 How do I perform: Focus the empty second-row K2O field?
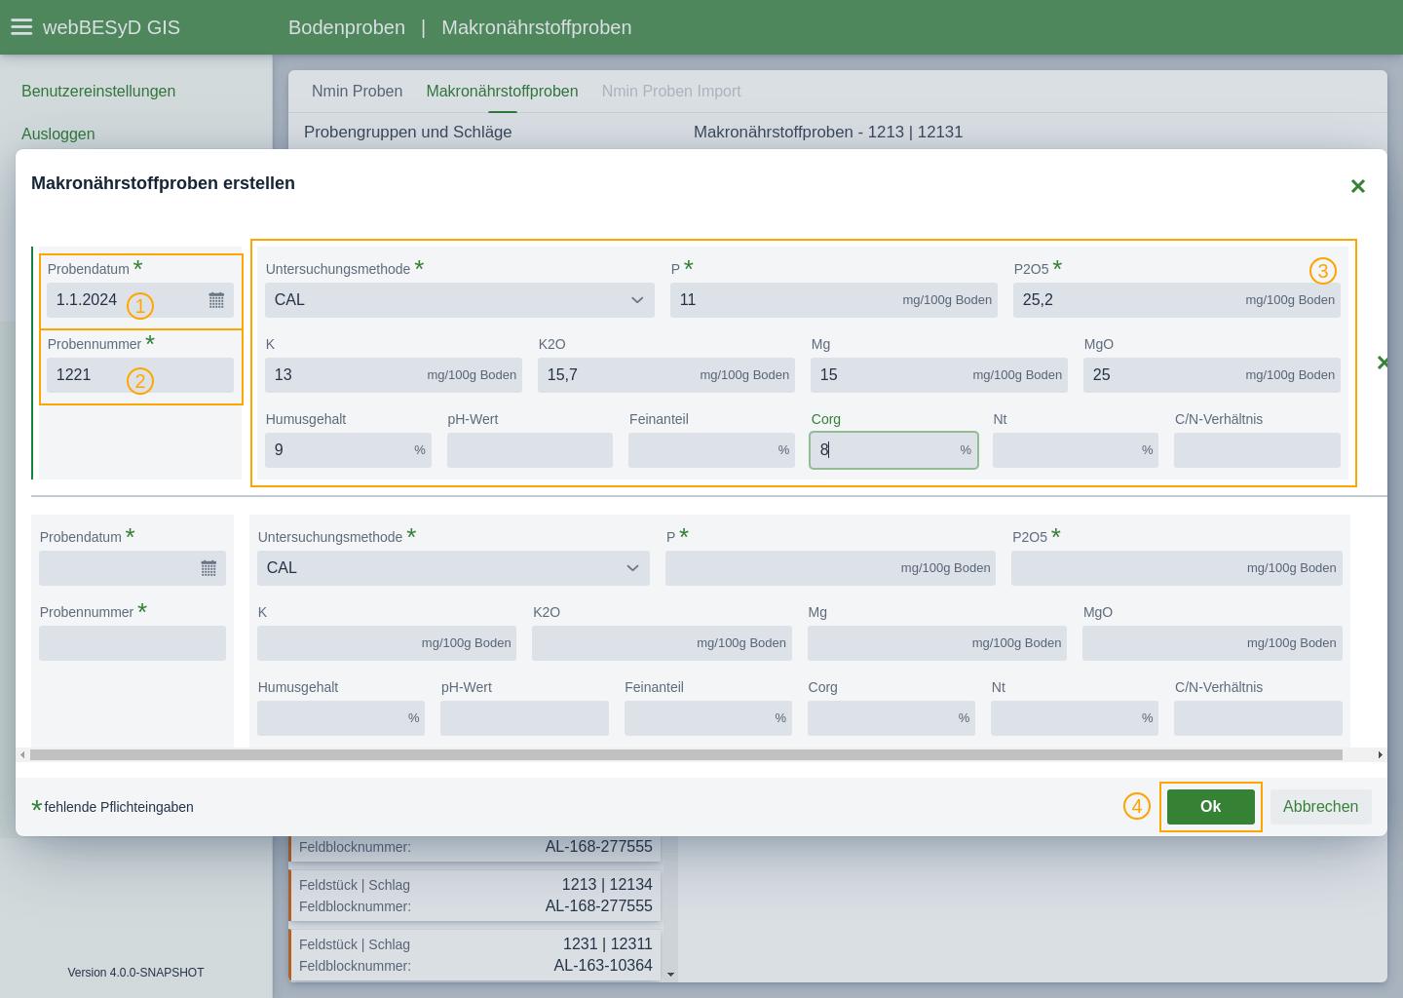pos(662,643)
